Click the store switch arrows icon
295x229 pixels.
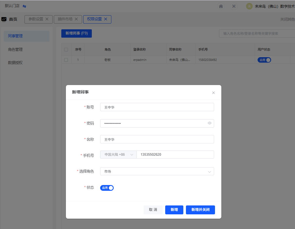(24, 6)
